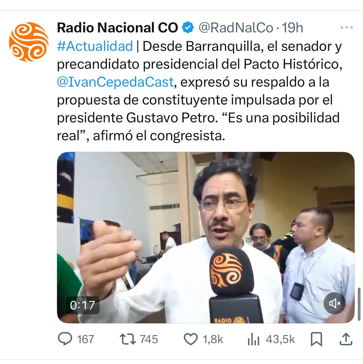Click the tweet body text
The width and height of the screenshot is (363, 364).
[200, 91]
